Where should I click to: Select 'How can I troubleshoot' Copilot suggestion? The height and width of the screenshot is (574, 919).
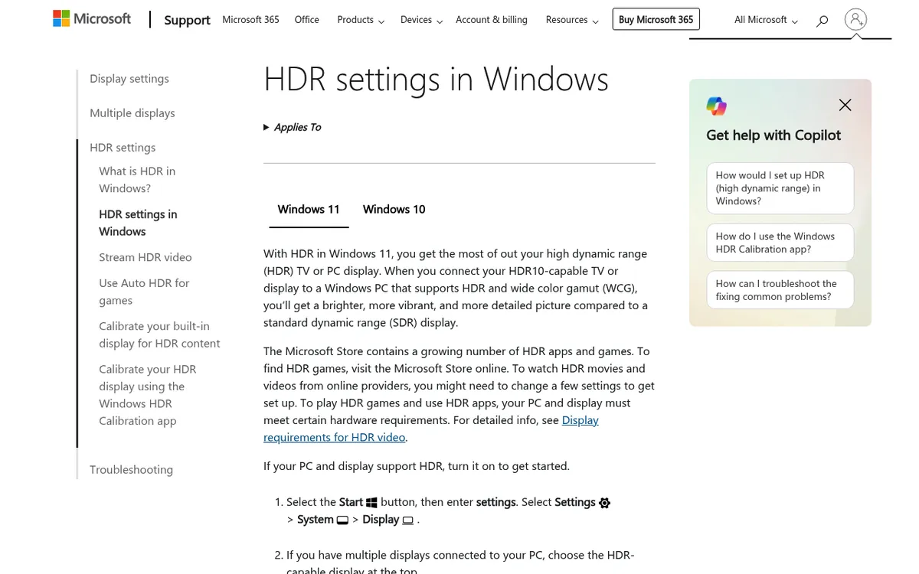pos(780,290)
